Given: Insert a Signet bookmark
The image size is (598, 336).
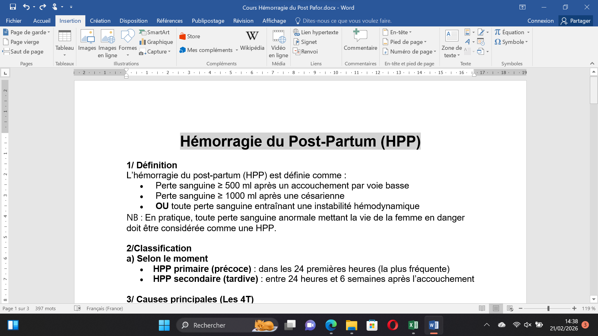Looking at the screenshot, I should [x=305, y=42].
